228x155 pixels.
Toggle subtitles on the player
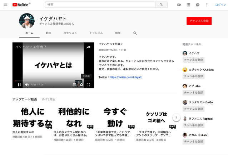[x=74, y=85]
